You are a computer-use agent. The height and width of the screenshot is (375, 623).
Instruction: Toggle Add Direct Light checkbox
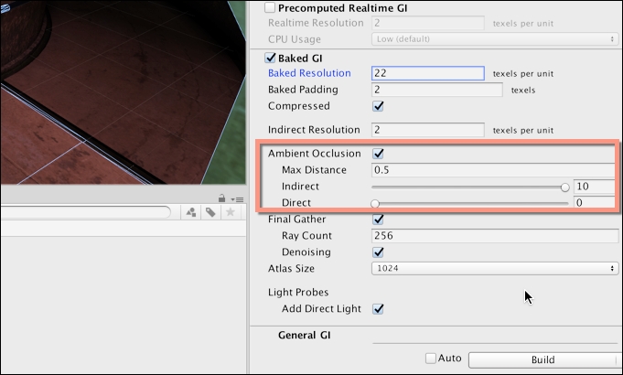pos(378,308)
